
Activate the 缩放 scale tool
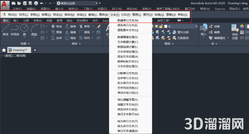point(71,38)
